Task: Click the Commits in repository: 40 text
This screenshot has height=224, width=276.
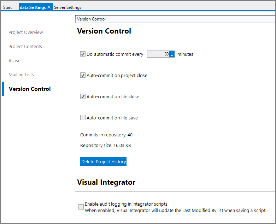Action: [x=106, y=135]
